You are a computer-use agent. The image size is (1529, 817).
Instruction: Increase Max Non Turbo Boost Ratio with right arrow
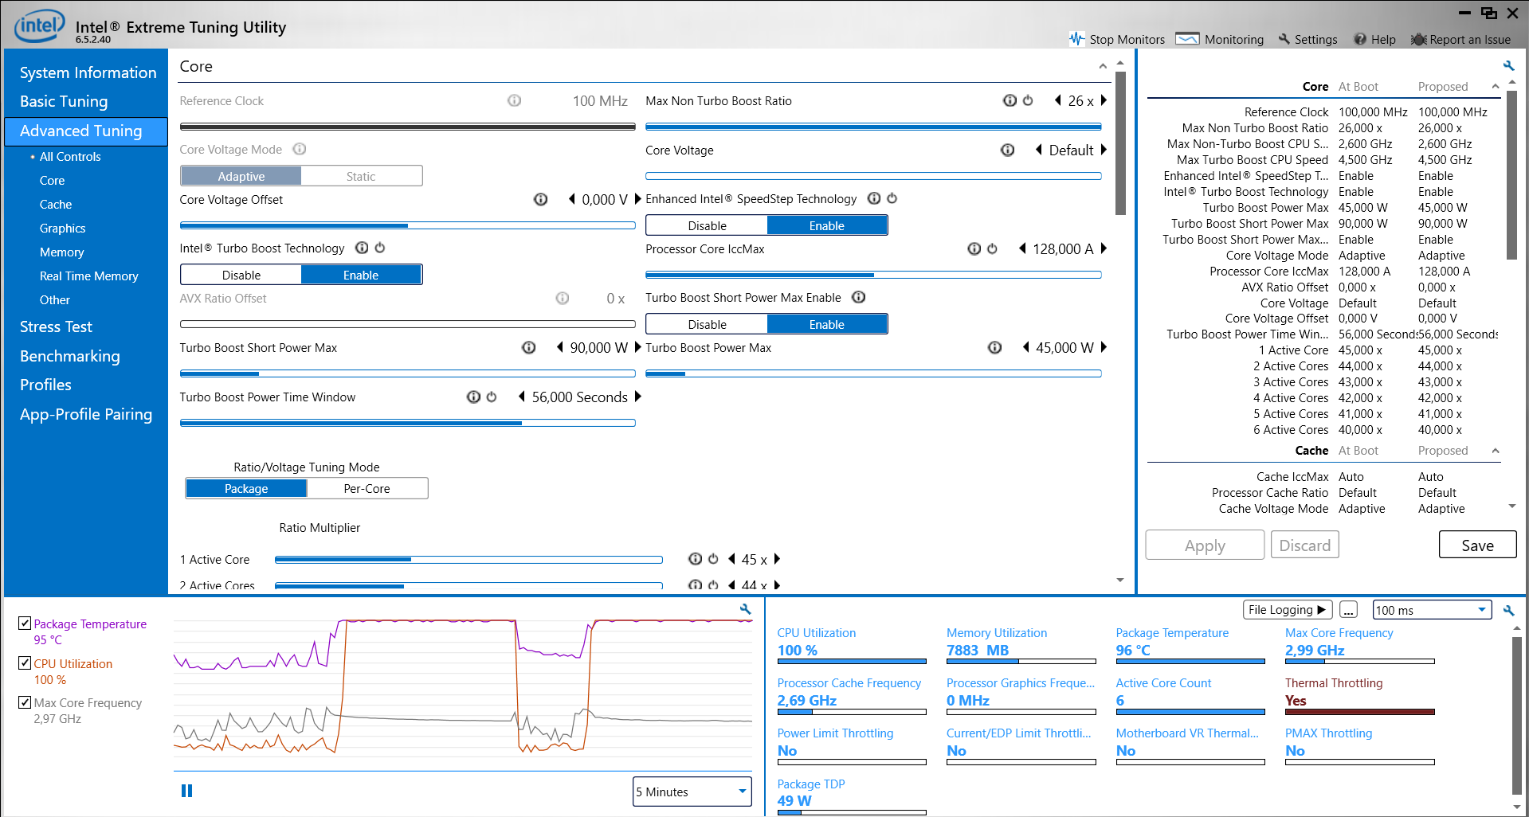point(1104,100)
